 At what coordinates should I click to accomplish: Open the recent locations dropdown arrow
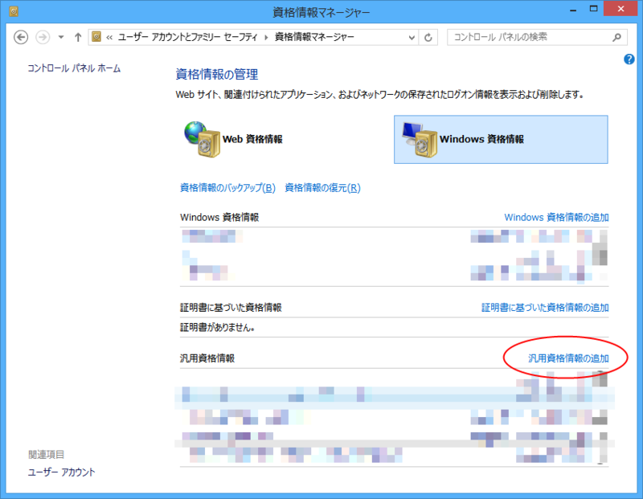click(61, 37)
